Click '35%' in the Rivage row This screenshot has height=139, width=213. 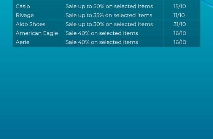tap(99, 15)
